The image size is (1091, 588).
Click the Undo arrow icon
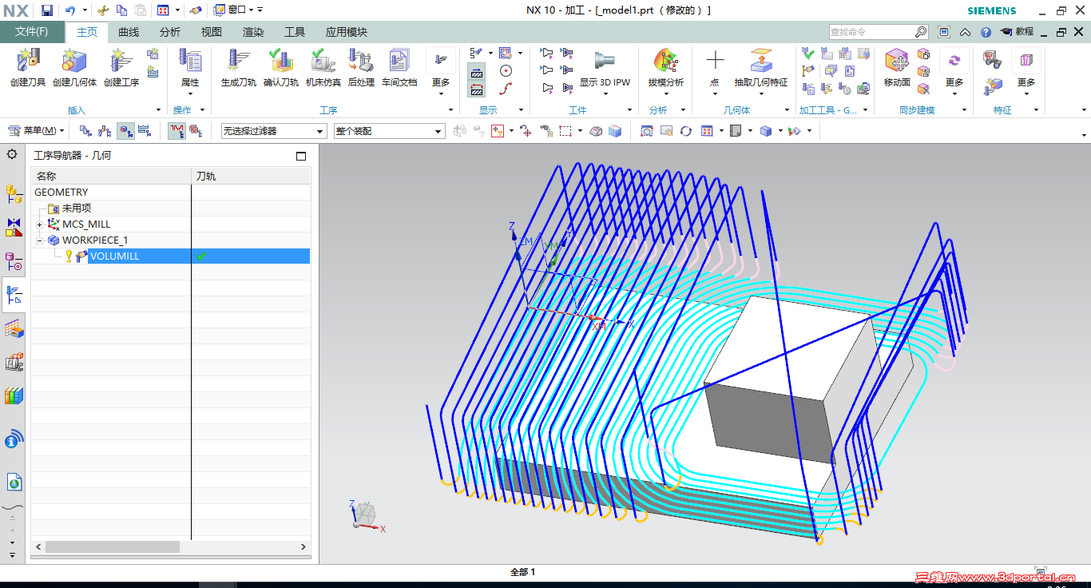70,10
